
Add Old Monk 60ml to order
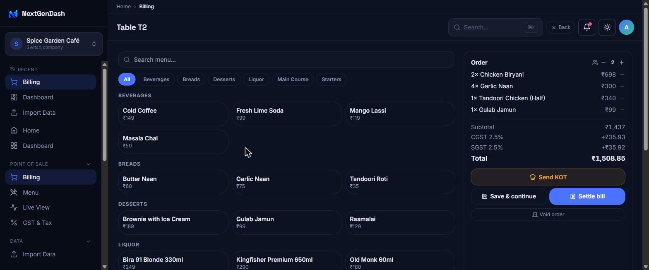click(400, 261)
